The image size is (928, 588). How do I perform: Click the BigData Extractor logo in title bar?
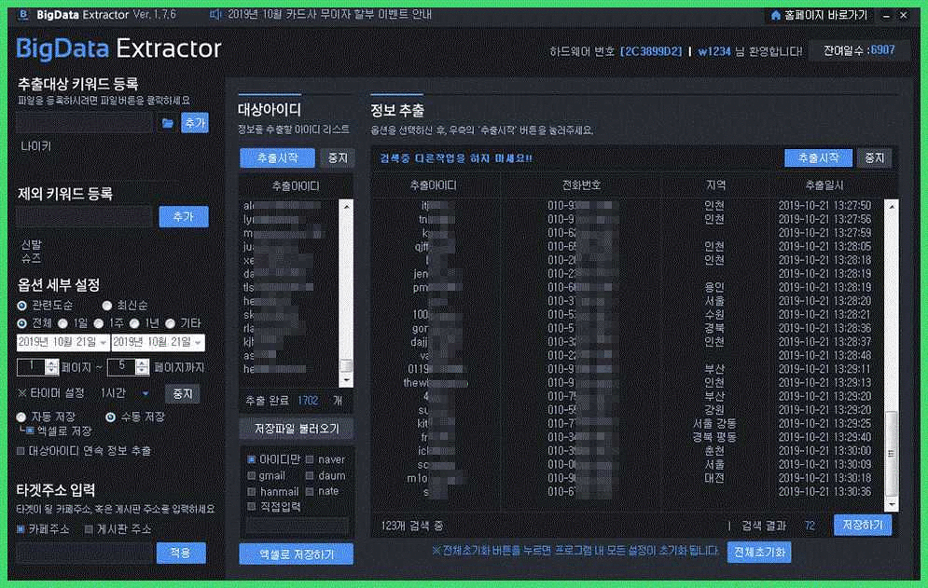point(21,15)
